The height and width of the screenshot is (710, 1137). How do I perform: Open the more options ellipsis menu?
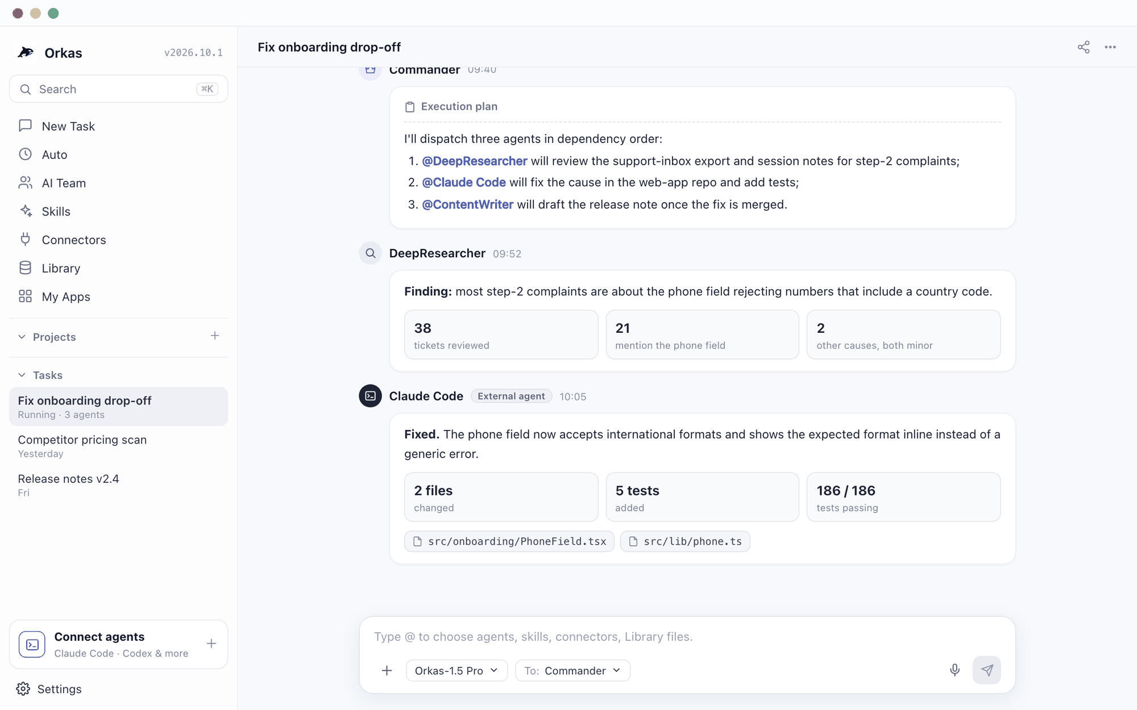1110,47
